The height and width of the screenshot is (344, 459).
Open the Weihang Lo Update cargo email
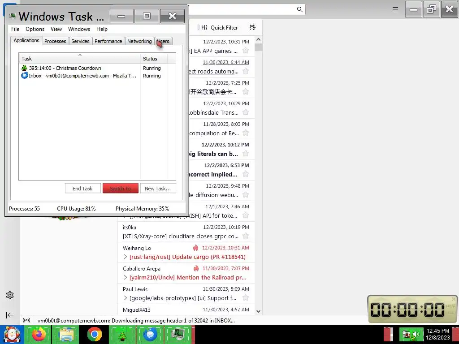click(x=186, y=253)
